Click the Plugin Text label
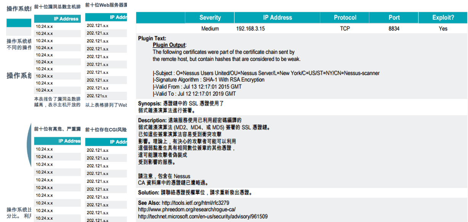Screen dimensions: 468x222 coord(152,38)
